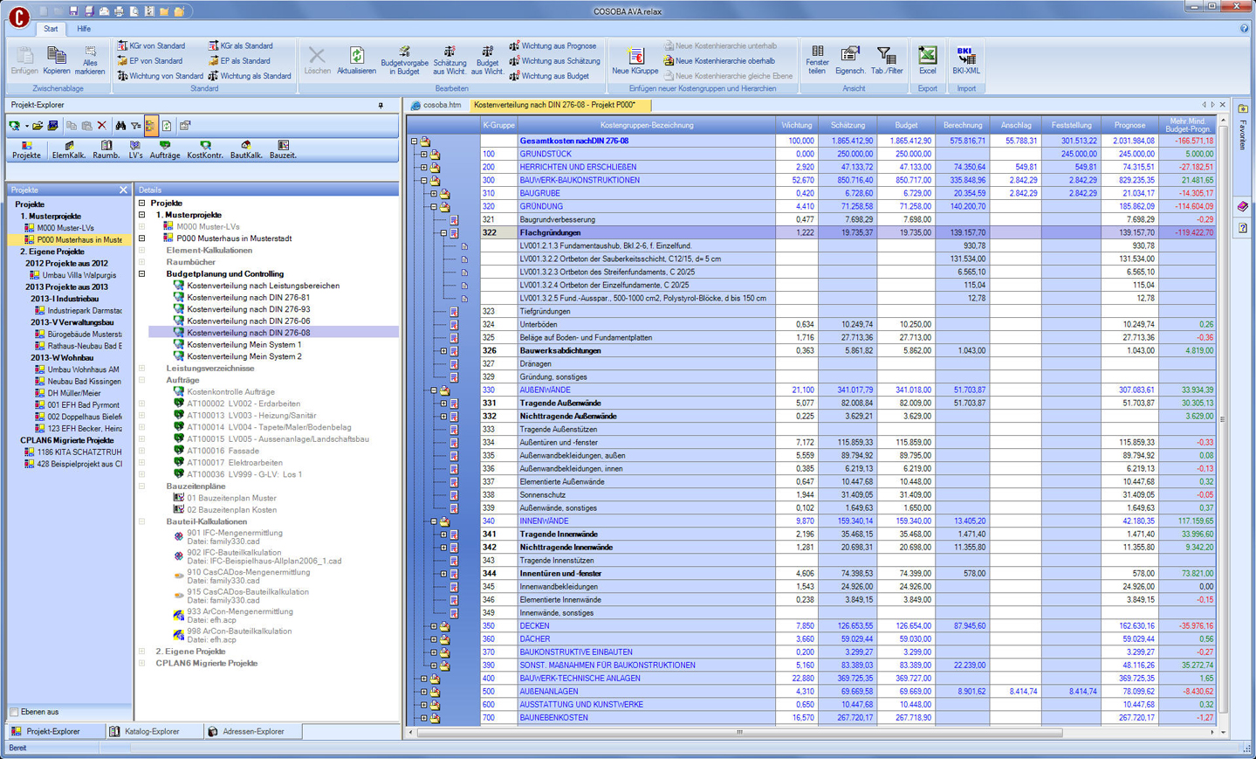This screenshot has height=759, width=1256.
Task: Click the Excel export icon
Action: (927, 59)
